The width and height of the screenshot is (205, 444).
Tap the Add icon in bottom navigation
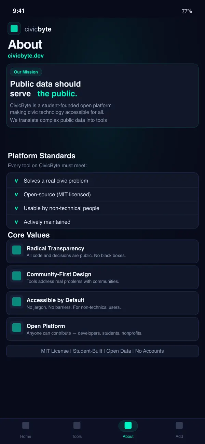179,425
